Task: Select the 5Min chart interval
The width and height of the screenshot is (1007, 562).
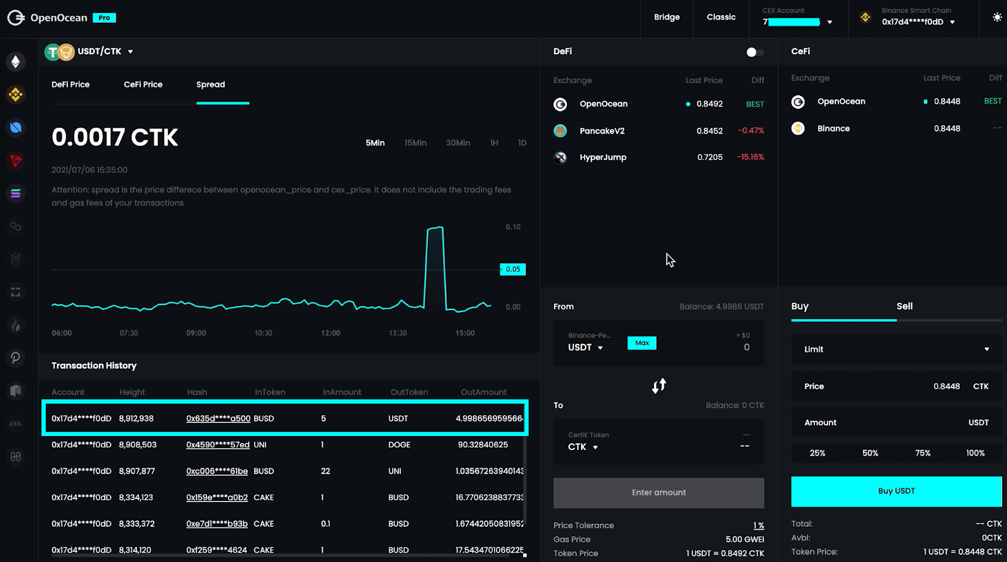Action: point(375,143)
